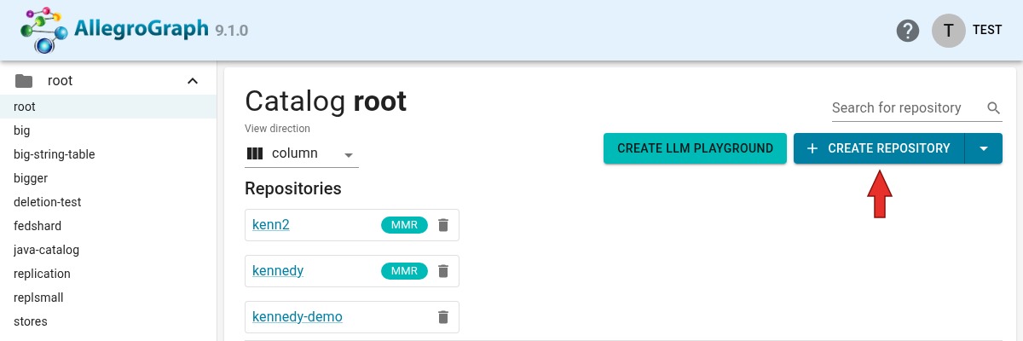Open the replsmall catalog

108,298
